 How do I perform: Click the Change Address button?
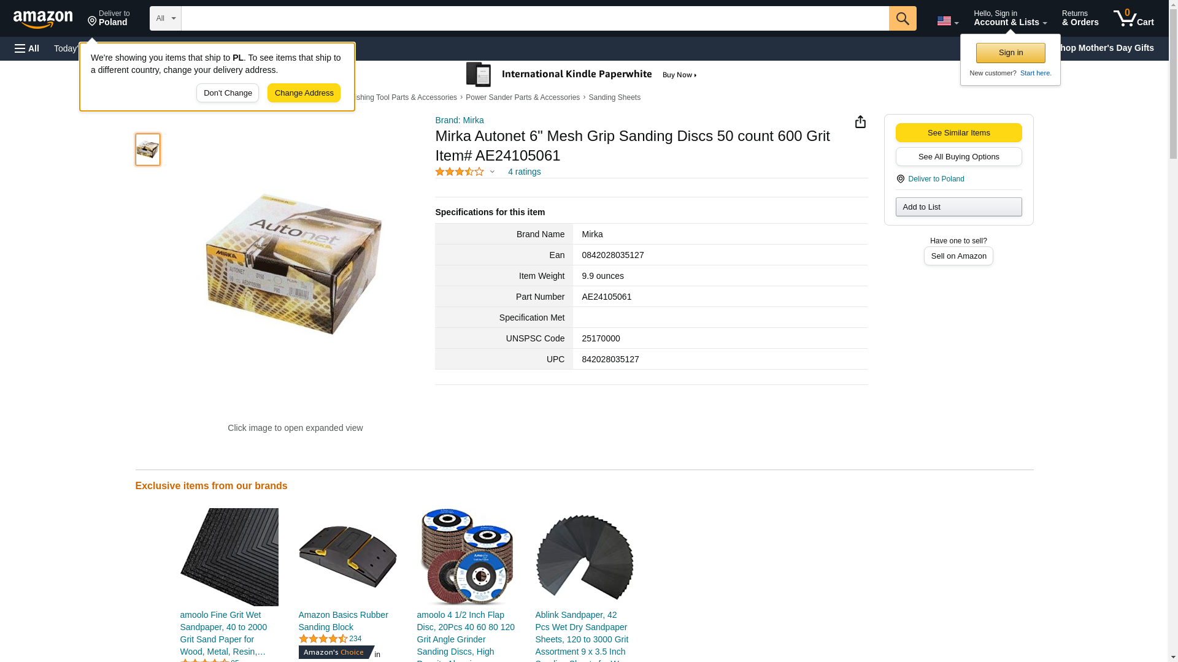tap(304, 93)
